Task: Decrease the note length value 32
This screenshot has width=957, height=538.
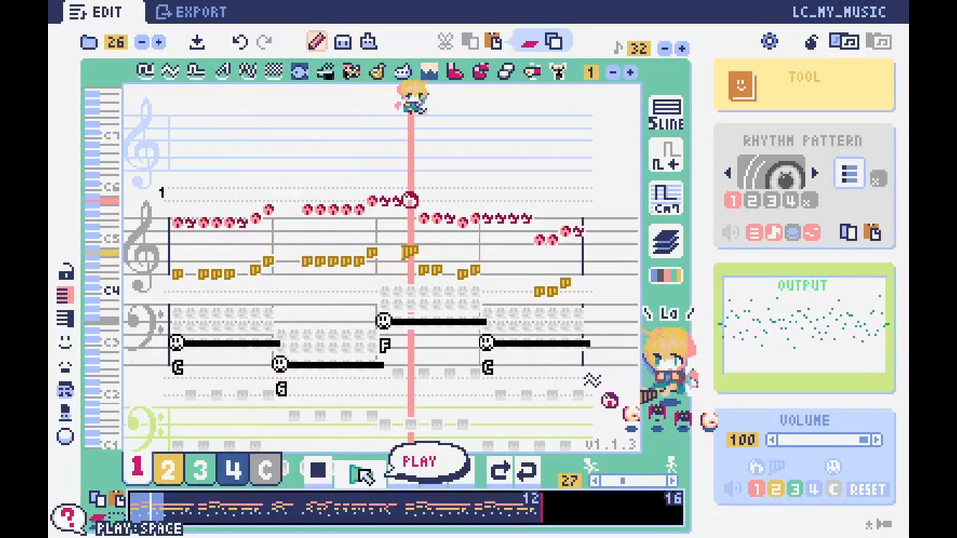Action: point(665,48)
